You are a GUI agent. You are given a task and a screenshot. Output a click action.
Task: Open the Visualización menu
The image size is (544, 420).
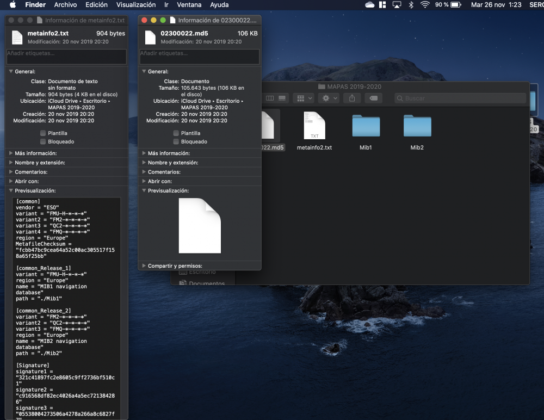click(136, 4)
